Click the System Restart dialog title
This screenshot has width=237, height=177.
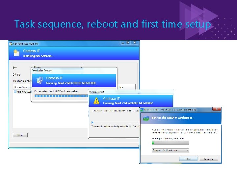[96, 92]
